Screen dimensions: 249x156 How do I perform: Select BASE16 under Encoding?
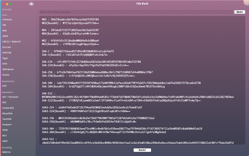(x=6, y=152)
